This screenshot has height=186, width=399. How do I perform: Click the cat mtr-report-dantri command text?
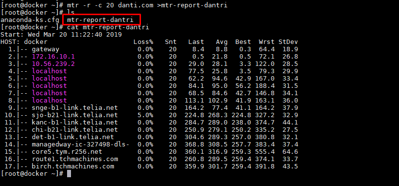click(x=108, y=27)
